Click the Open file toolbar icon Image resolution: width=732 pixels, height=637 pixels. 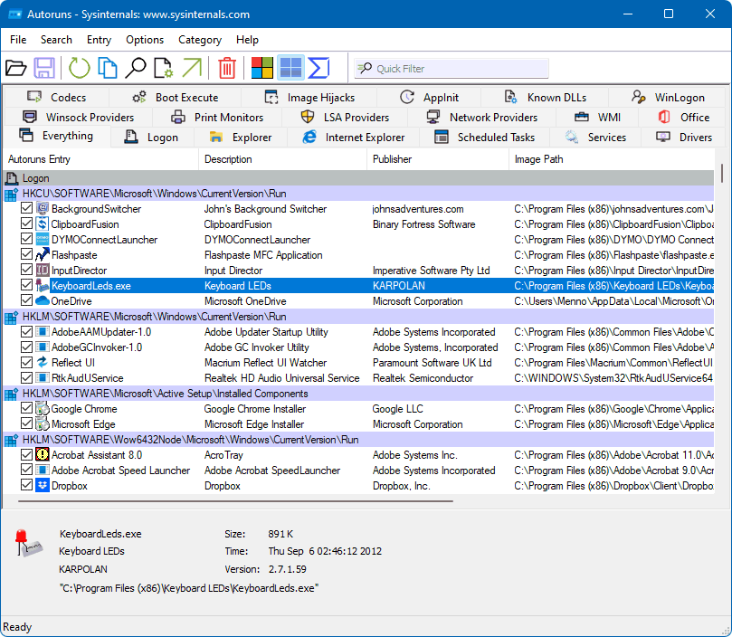click(16, 68)
